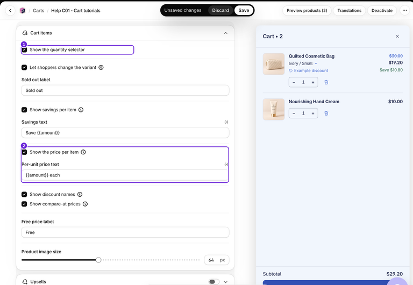413x285 pixels.
Task: Go to Carts breadcrumb
Action: pyautogui.click(x=39, y=11)
